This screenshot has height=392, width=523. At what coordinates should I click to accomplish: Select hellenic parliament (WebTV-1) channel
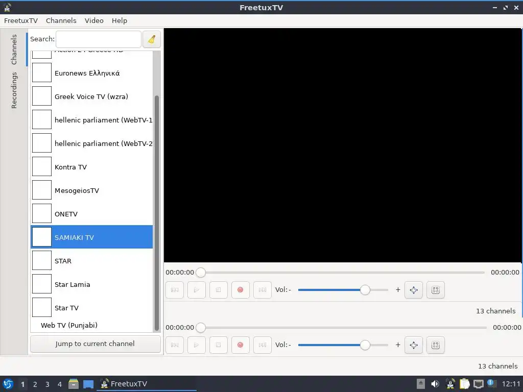(92, 120)
